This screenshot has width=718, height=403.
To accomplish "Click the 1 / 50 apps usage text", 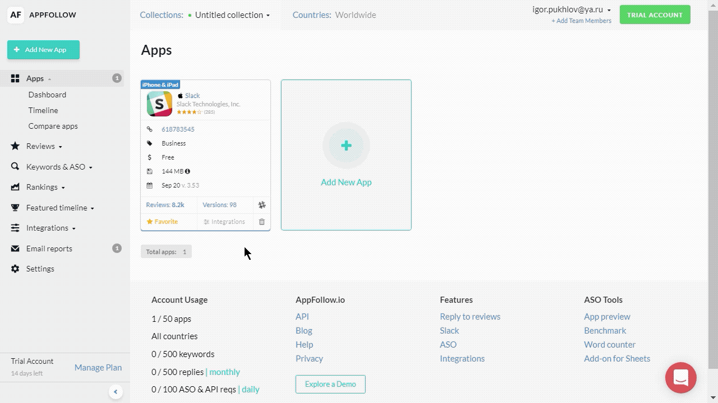I will point(172,318).
